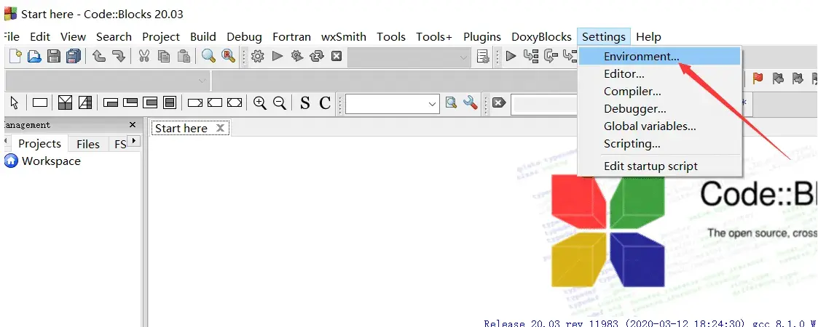
Task: Open the select target dialog icon
Action: 483,56
